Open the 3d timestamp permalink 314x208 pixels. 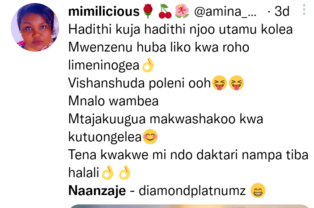[x=282, y=11]
